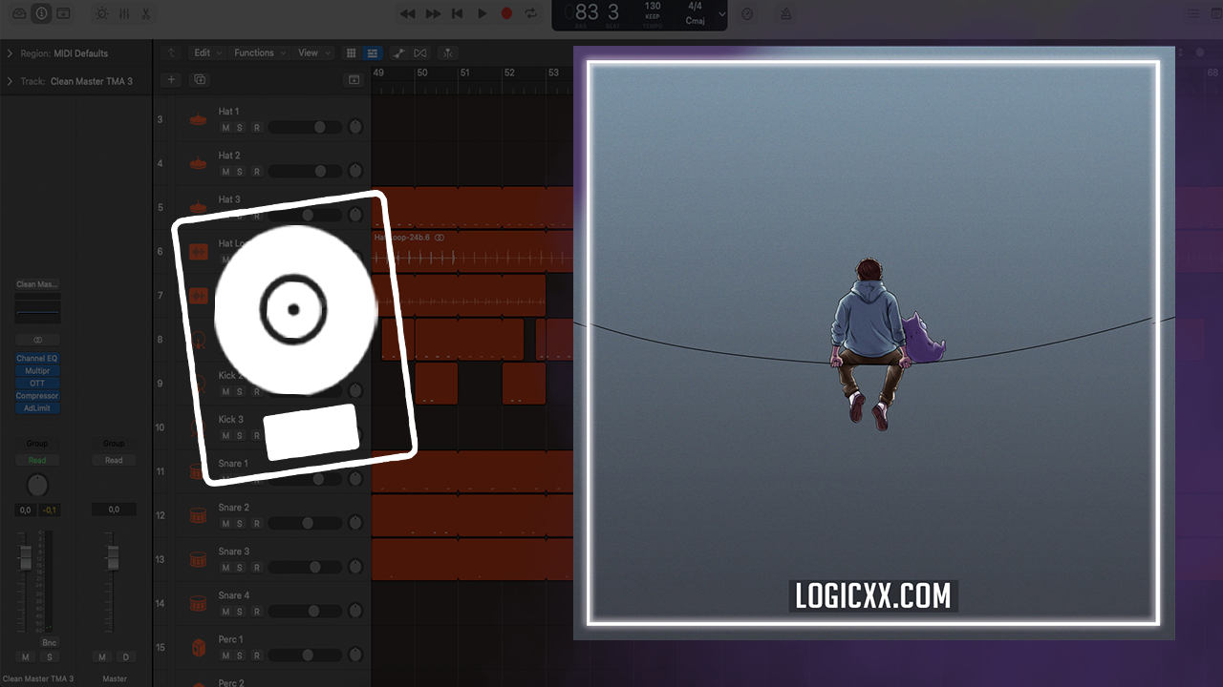Expand the Region MIDI Defaults section
The image size is (1223, 687).
point(11,53)
